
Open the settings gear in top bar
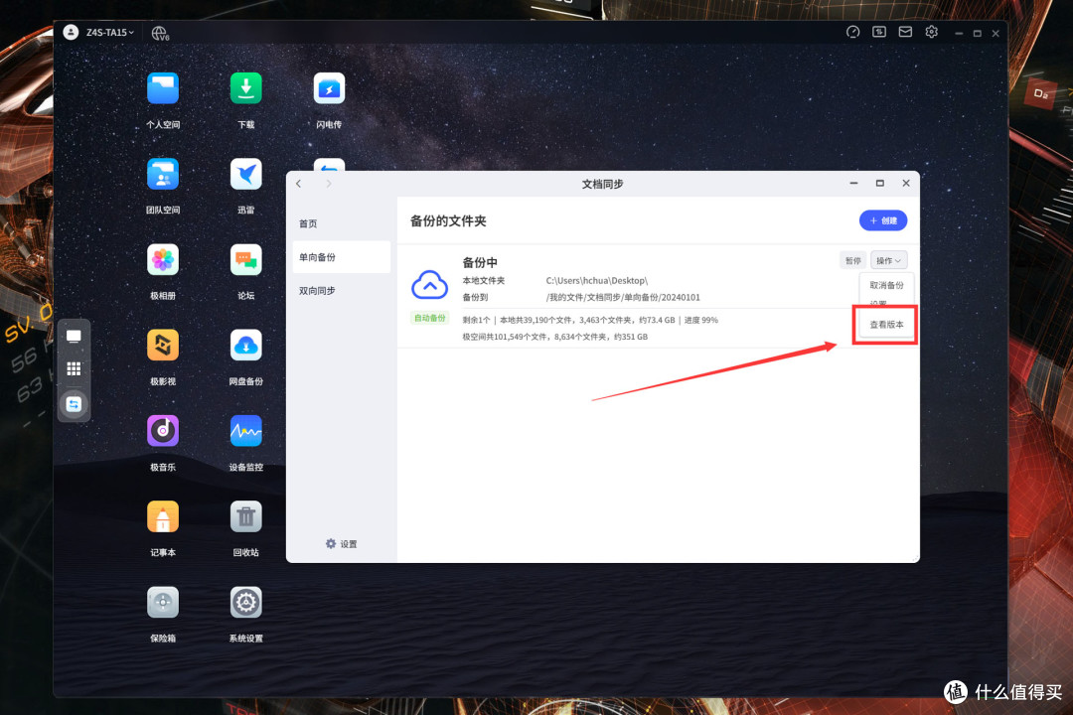(931, 32)
